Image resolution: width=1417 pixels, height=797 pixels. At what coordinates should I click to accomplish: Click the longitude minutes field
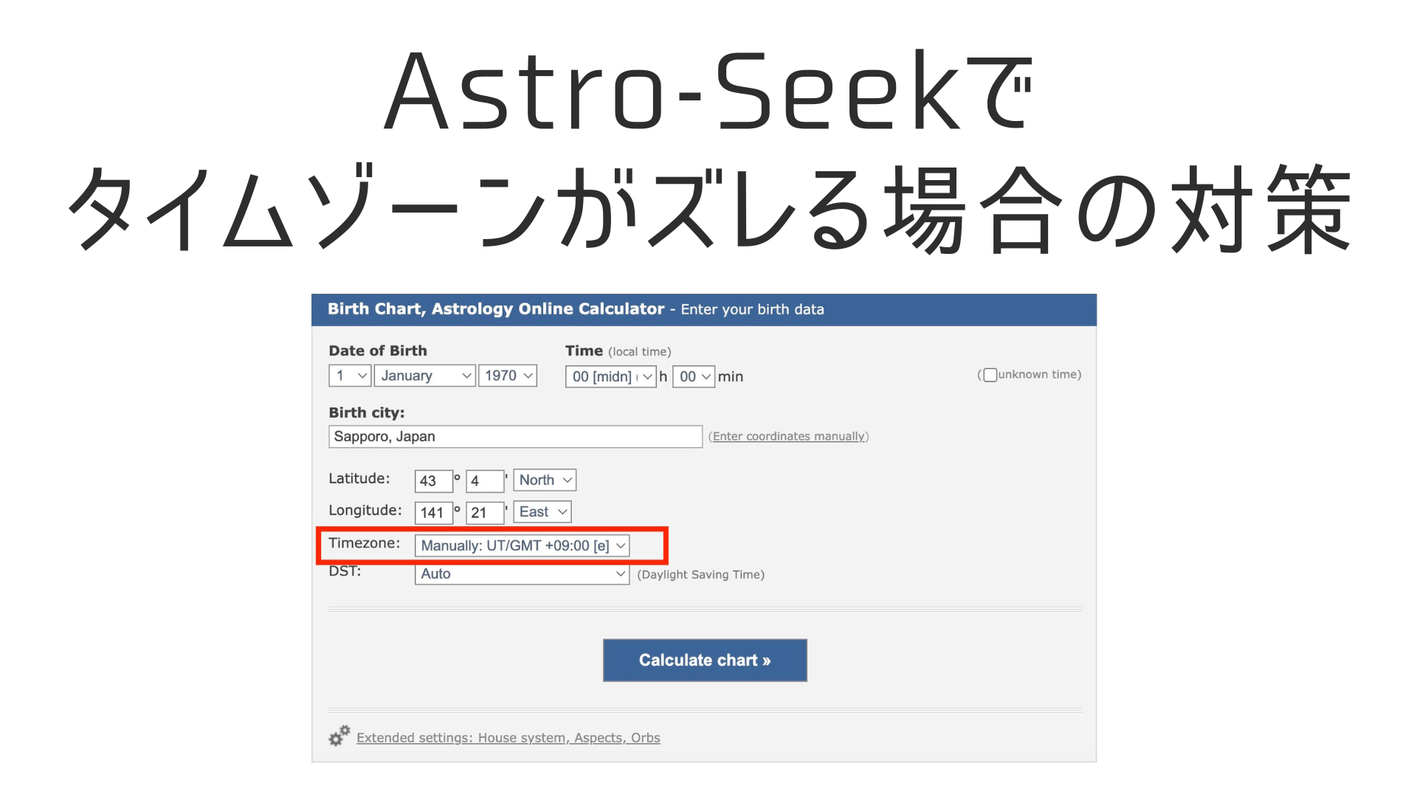pos(485,512)
